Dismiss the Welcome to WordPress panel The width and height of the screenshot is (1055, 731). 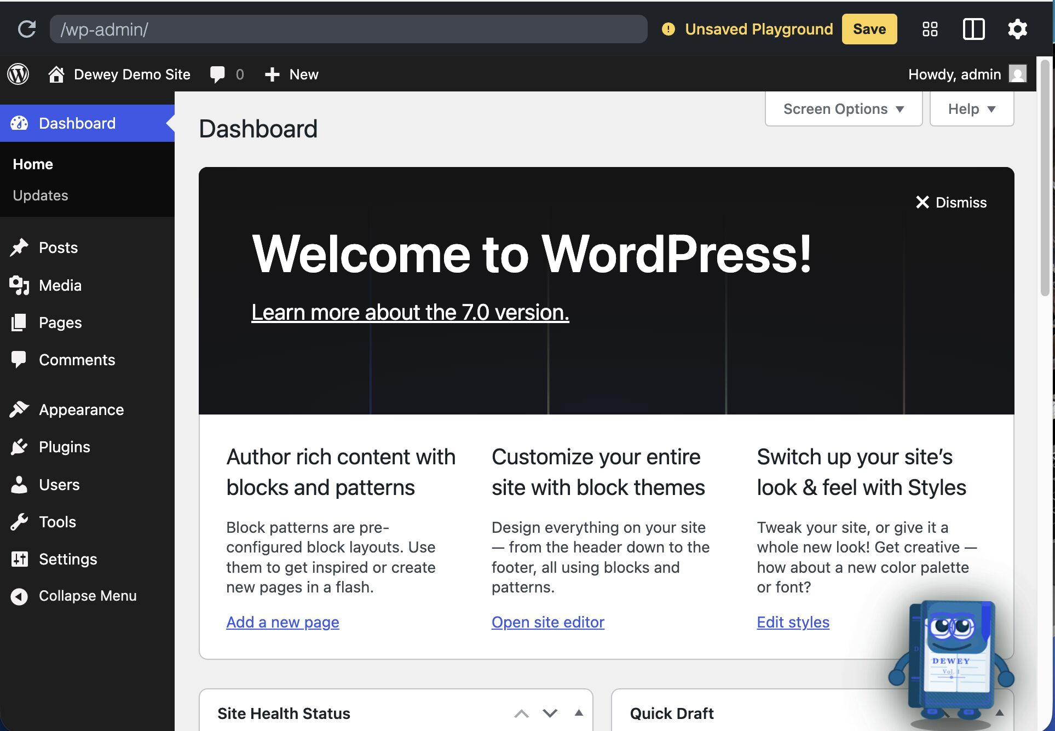[951, 203]
